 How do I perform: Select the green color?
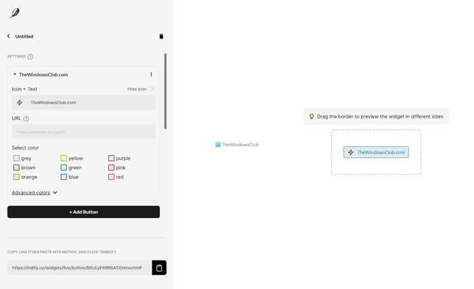tap(64, 167)
